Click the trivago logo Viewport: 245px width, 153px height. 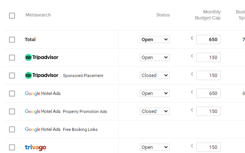point(36,147)
